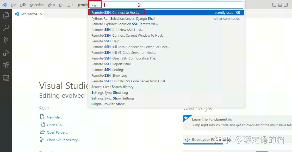Click the Open File icon under Start
Screen dimensions: 292x152
(42, 124)
